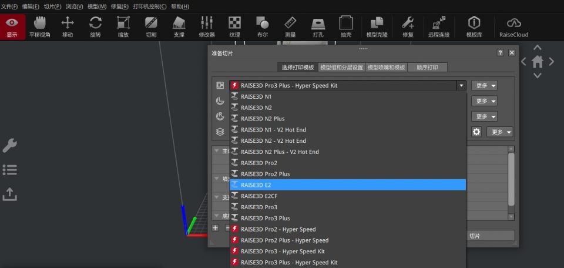
Task: Click the gear settings icon in dialog
Action: coord(476,132)
